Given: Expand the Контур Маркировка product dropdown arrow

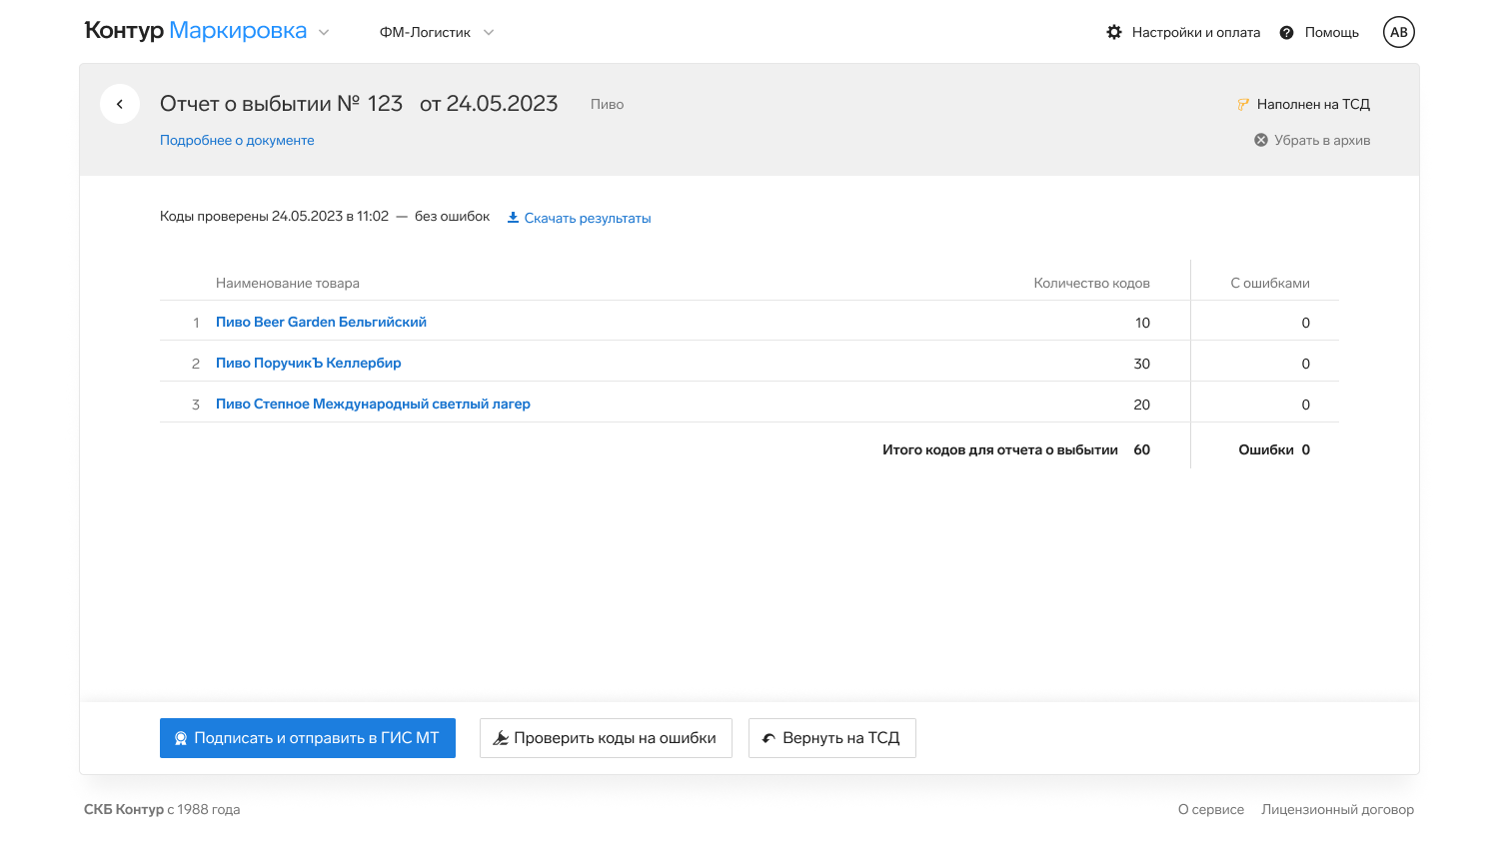Looking at the screenshot, I should click(x=324, y=32).
